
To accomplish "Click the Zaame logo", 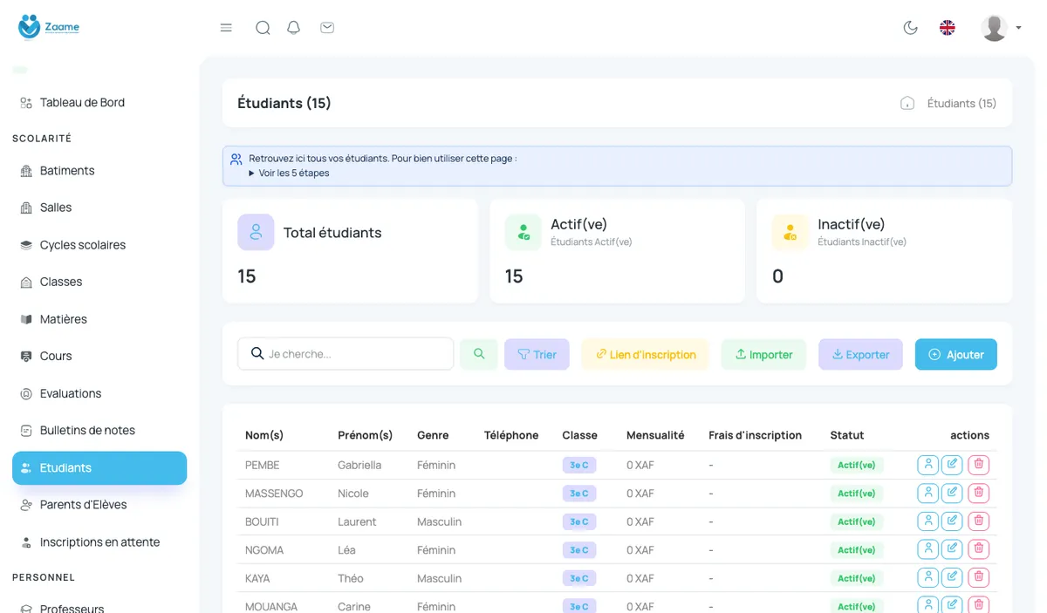I will tap(49, 27).
